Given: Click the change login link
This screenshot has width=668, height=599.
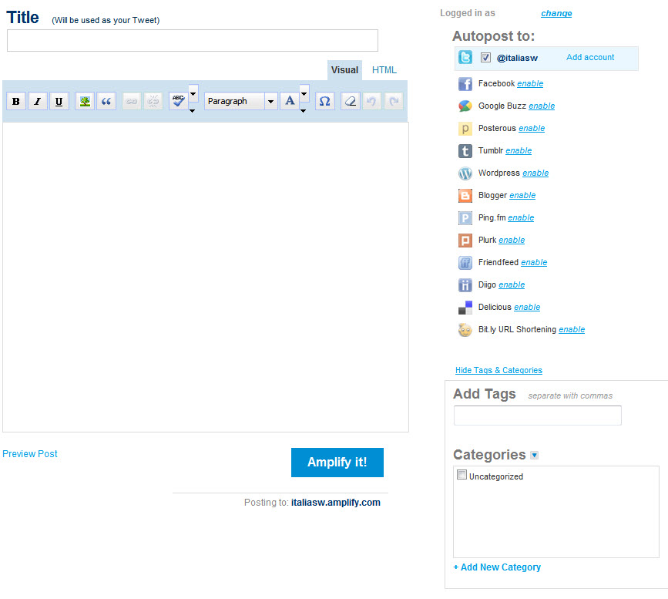Looking at the screenshot, I should click(556, 14).
